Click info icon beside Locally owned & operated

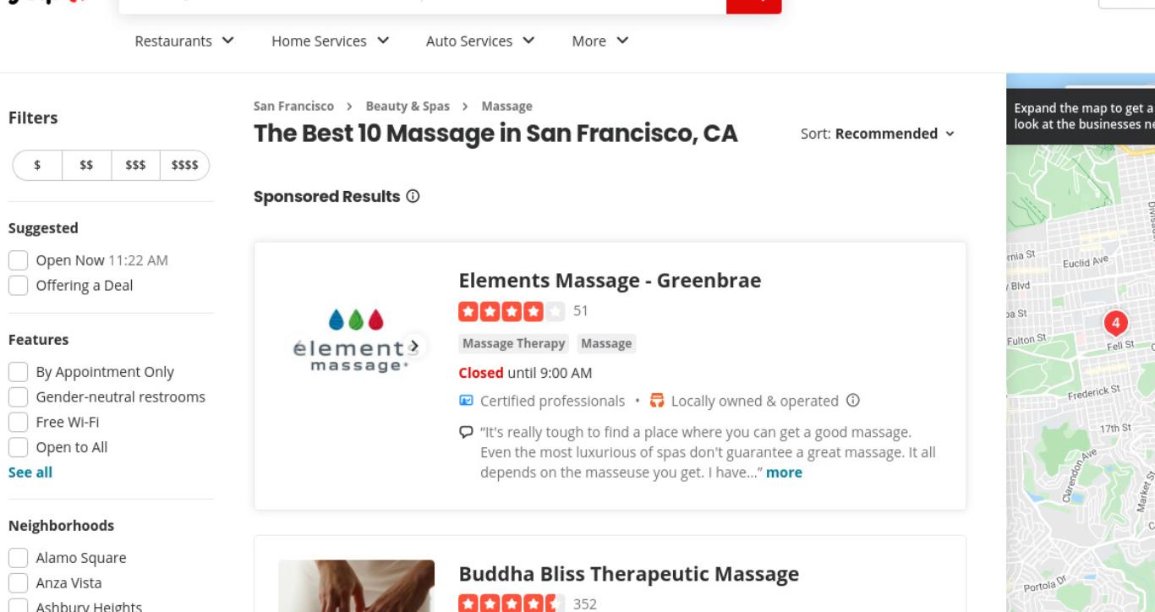pyautogui.click(x=852, y=401)
